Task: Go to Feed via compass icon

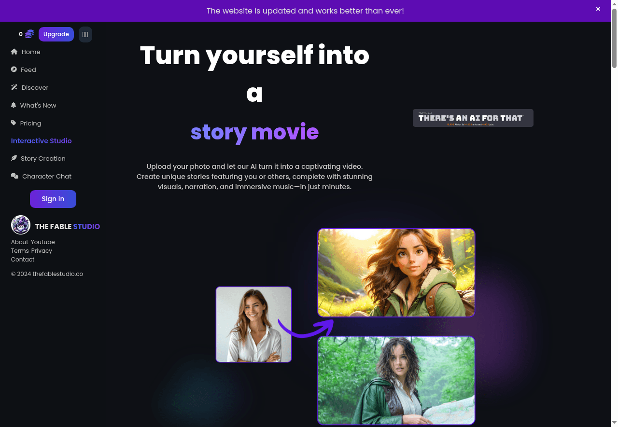Action: [x=14, y=69]
